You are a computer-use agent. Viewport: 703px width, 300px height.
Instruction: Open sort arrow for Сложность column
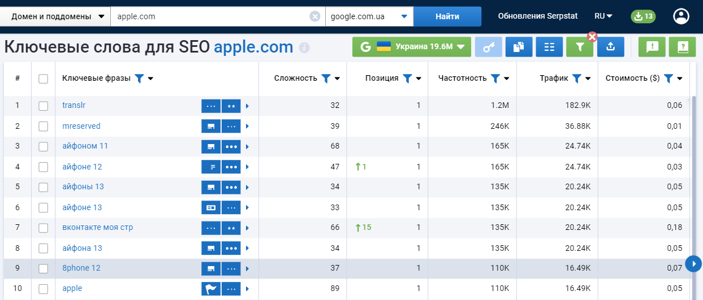coord(337,79)
